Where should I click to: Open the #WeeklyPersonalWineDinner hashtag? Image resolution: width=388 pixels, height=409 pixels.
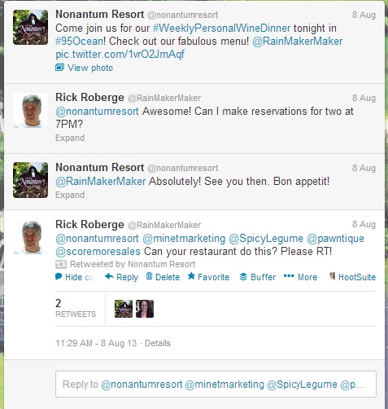pos(221,29)
